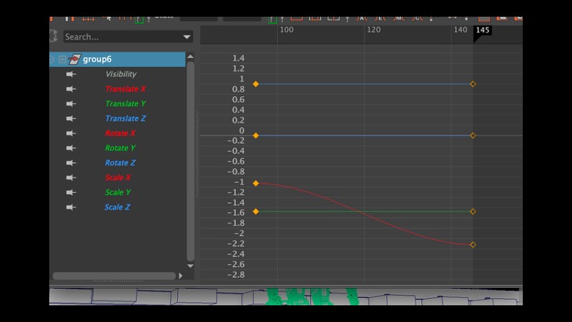Image resolution: width=572 pixels, height=322 pixels.
Task: Click the channel icon beside Visibility
Action: [x=71, y=74]
